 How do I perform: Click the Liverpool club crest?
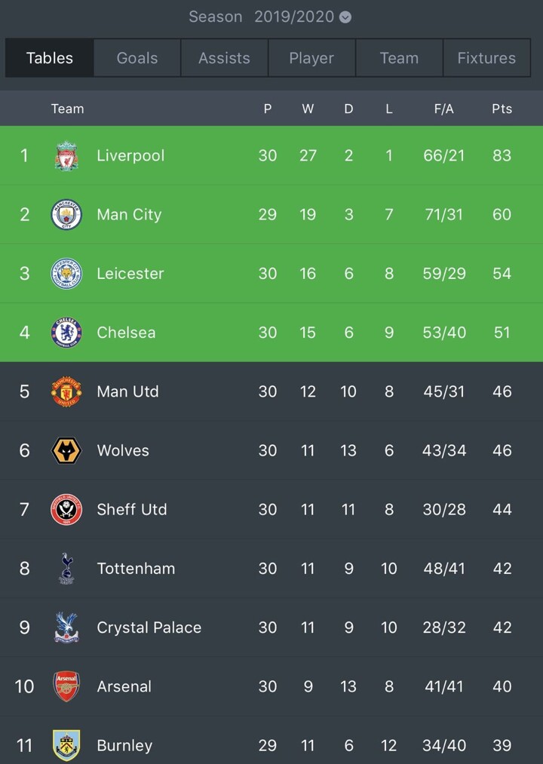coord(66,156)
